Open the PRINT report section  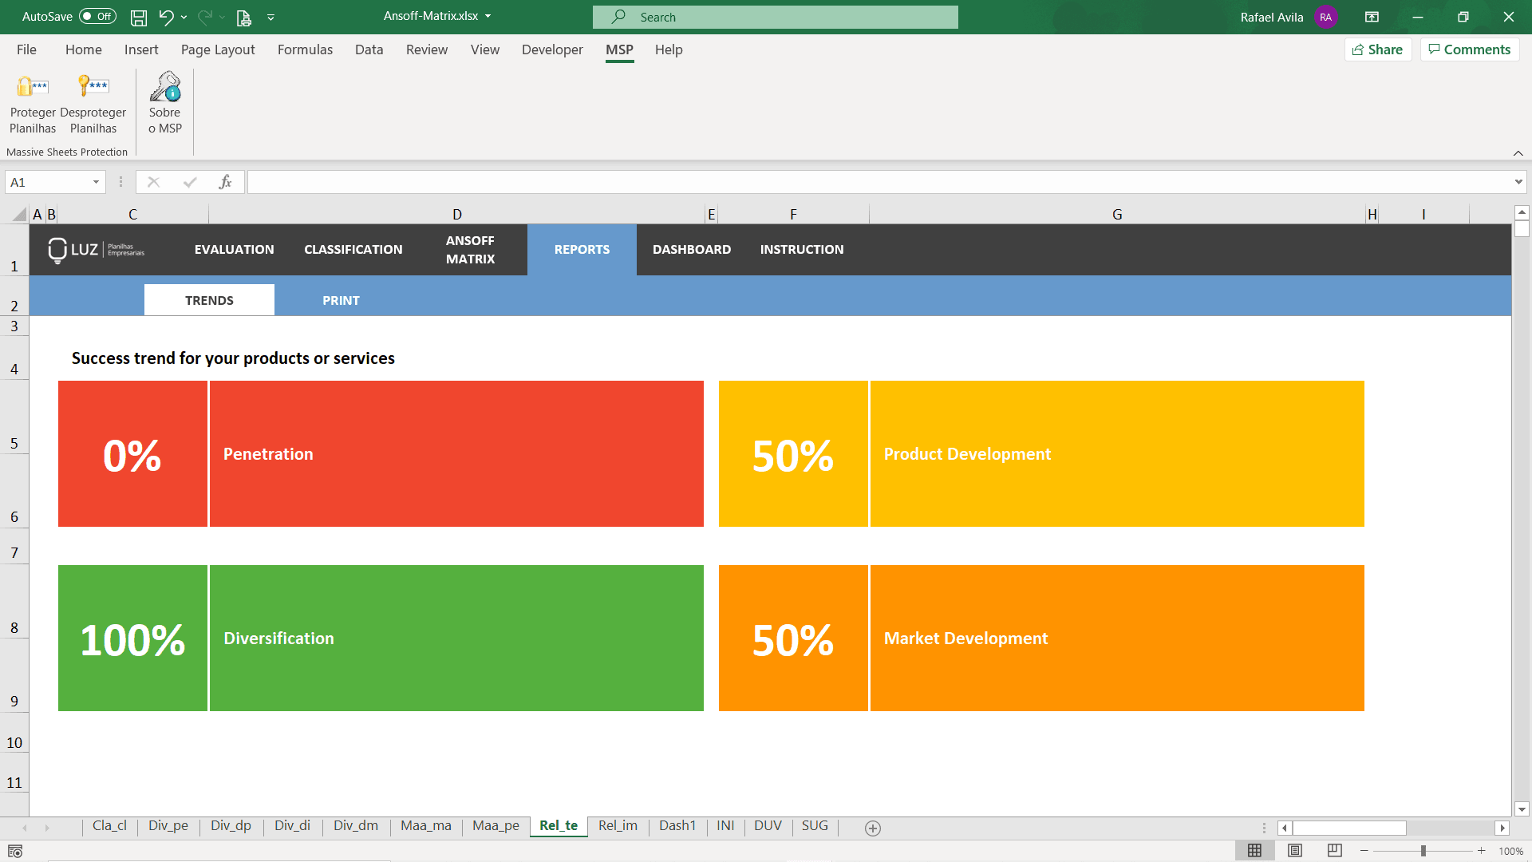341,299
